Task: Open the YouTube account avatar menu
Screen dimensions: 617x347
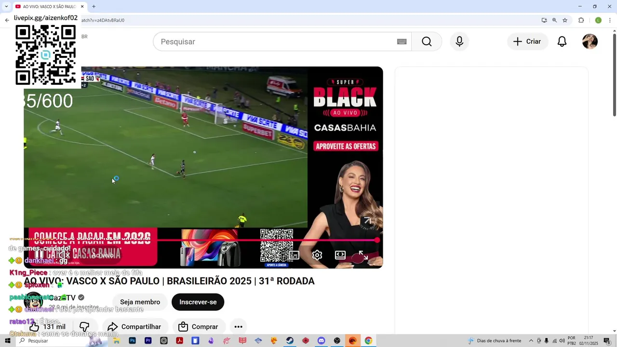Action: (590, 41)
